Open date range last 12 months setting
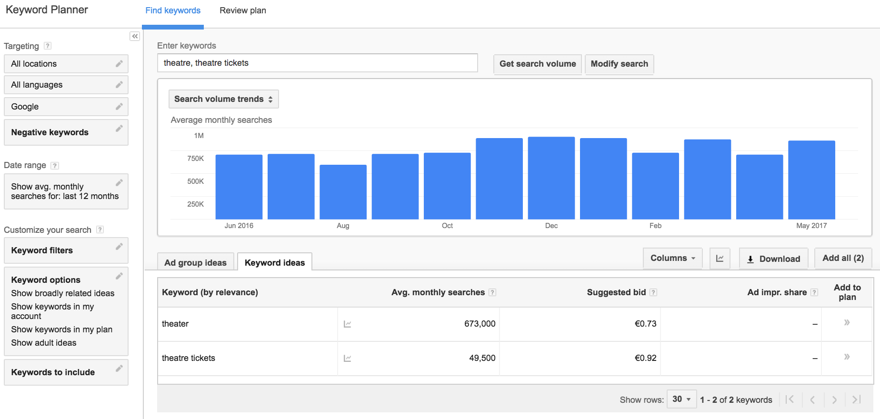 pyautogui.click(x=66, y=191)
